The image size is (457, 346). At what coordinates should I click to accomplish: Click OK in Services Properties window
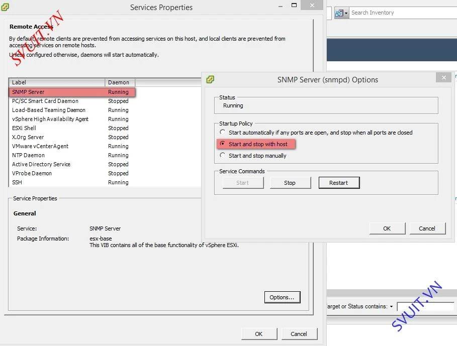(259, 334)
